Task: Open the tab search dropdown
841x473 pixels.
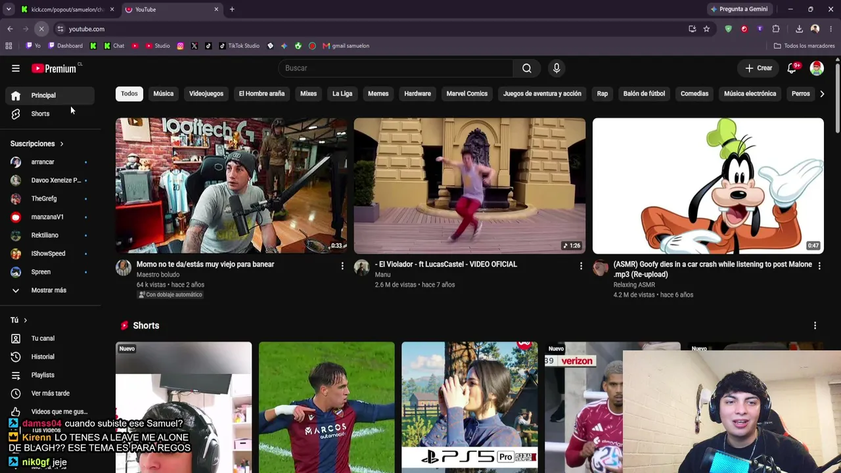Action: point(9,9)
